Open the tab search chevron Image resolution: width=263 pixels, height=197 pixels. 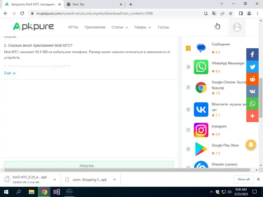(222, 4)
